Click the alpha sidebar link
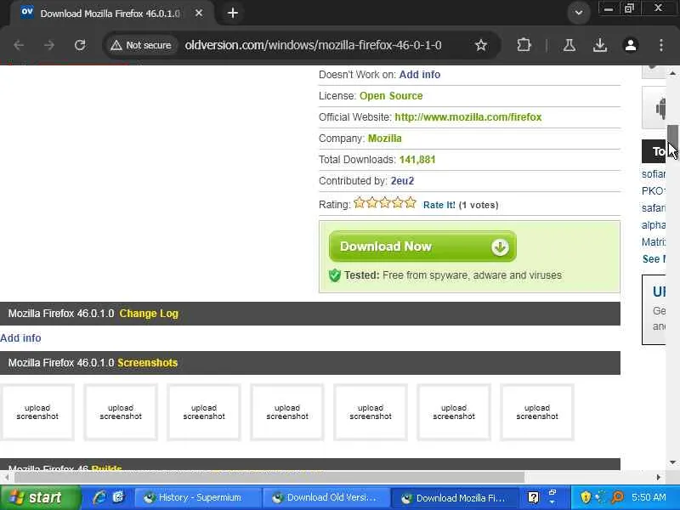 point(654,225)
